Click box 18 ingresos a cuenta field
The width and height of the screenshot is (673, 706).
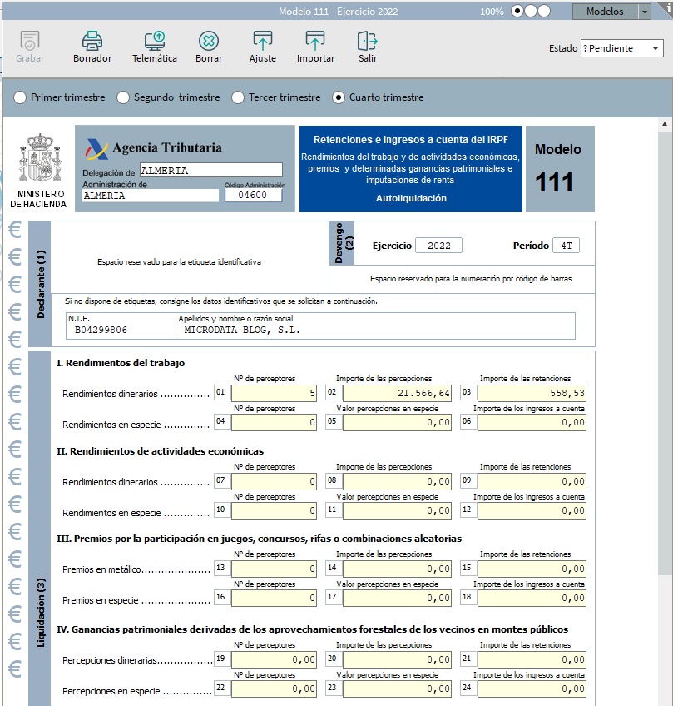[x=532, y=598]
